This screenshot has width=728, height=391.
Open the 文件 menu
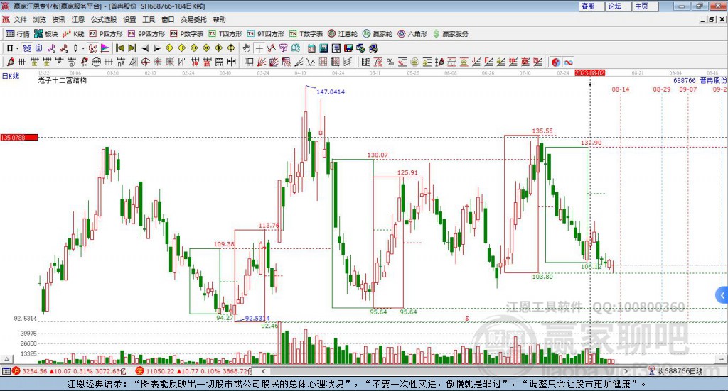[20, 19]
